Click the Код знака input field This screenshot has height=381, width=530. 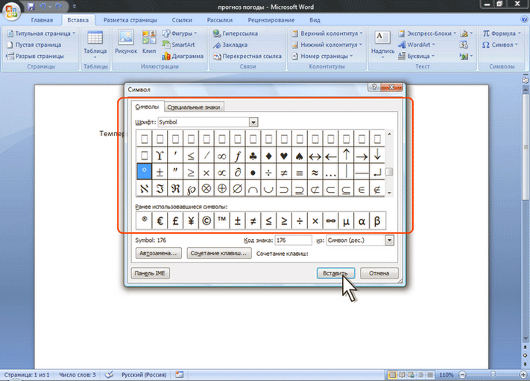(x=293, y=240)
